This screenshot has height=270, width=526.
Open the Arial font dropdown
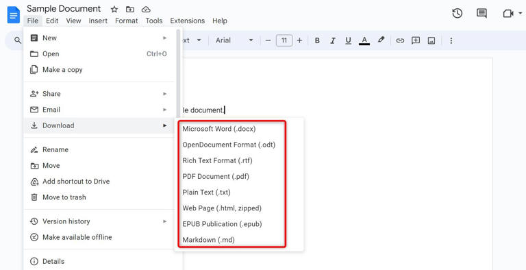click(x=234, y=40)
